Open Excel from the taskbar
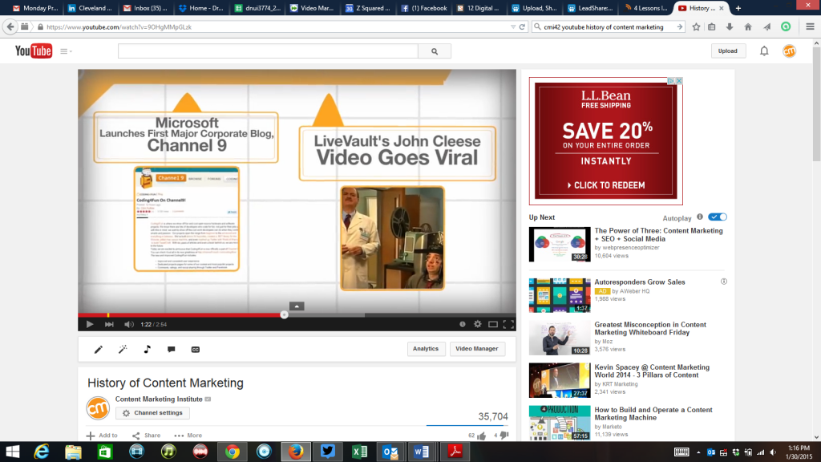Screen dimensions: 821x462 click(x=359, y=452)
